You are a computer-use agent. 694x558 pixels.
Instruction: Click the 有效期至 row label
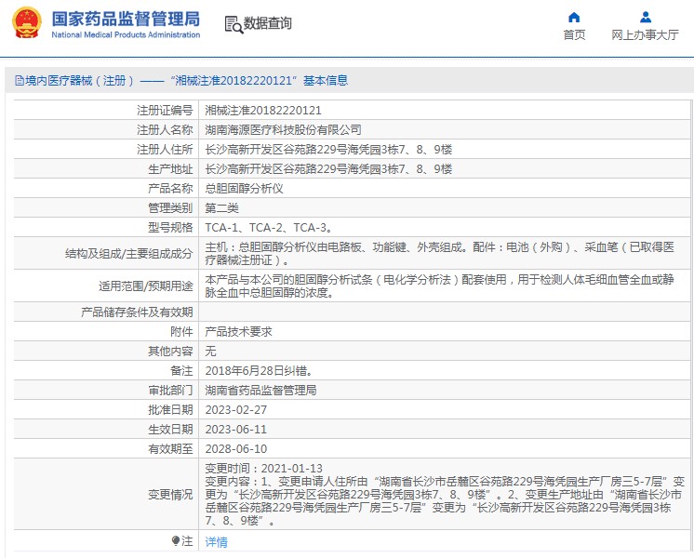[x=170, y=448]
